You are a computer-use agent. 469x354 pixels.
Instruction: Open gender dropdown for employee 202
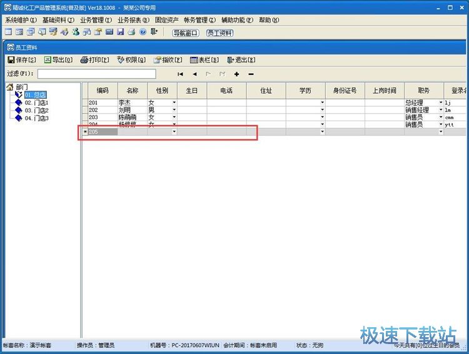pos(174,110)
